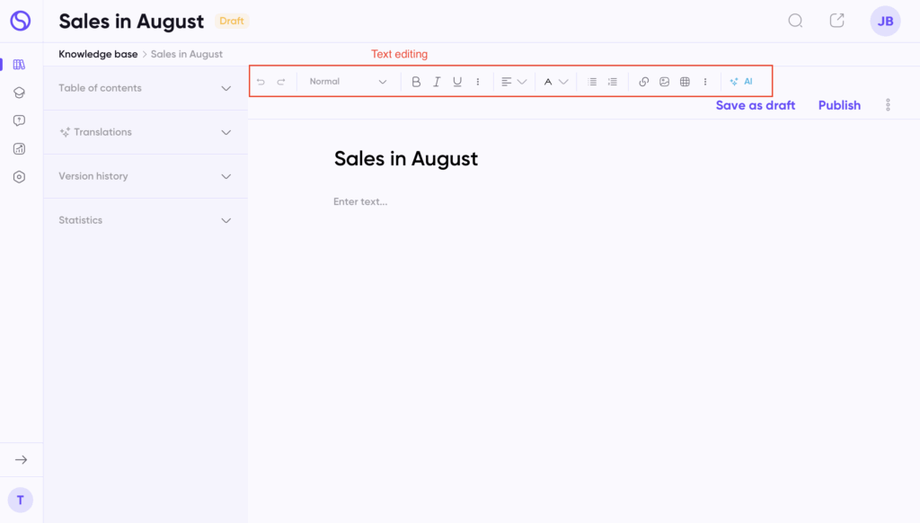Open the analytics icon in sidebar
Viewport: 920px width, 523px height.
[x=20, y=148]
